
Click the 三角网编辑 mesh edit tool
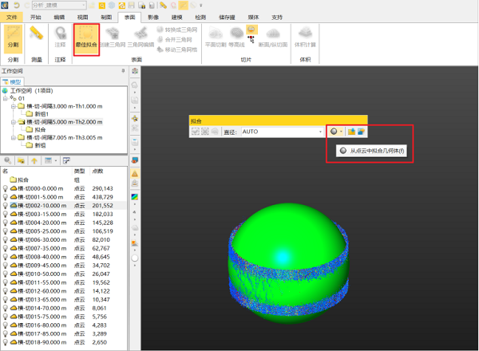[141, 37]
